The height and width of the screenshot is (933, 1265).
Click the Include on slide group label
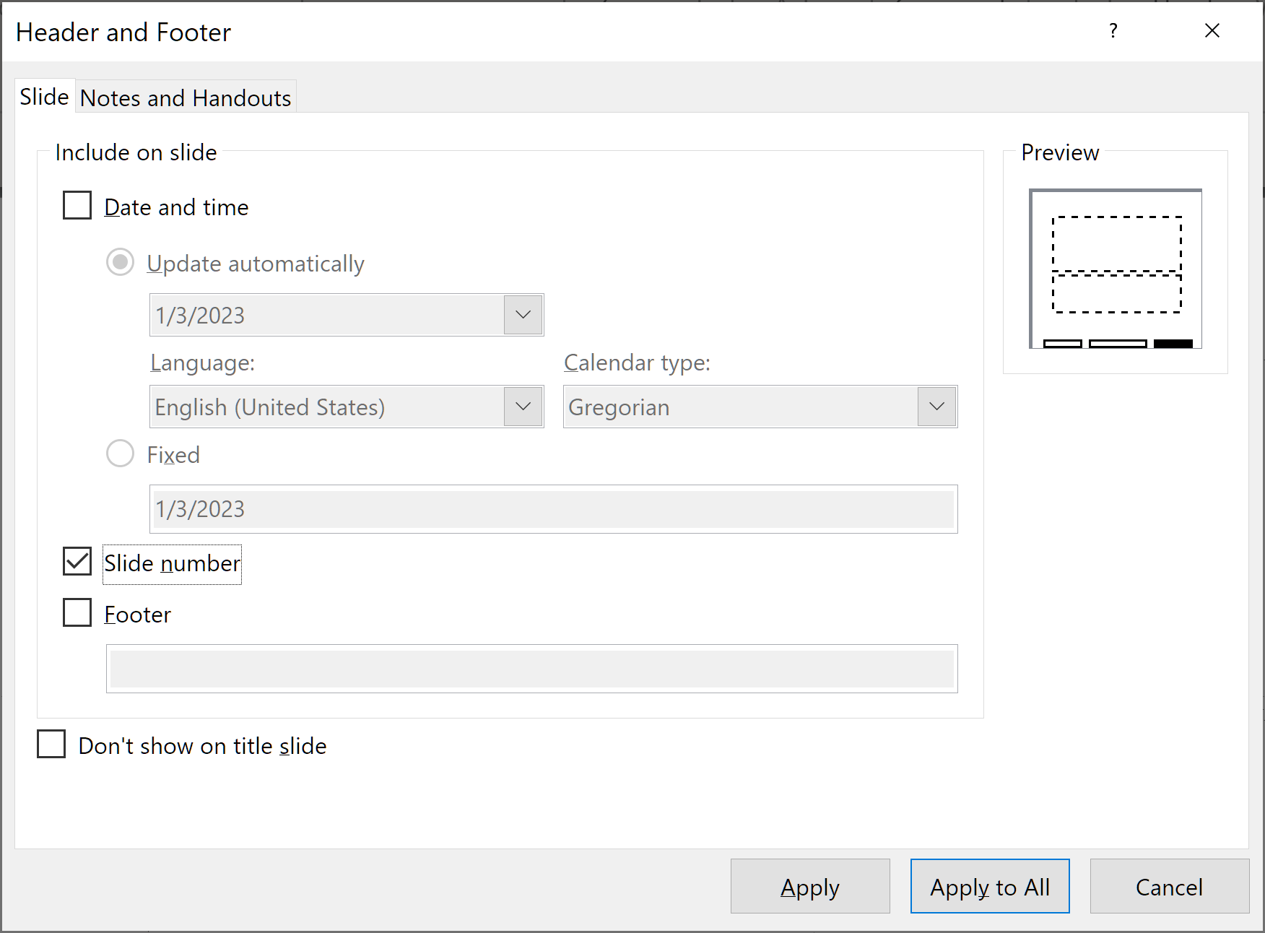pyautogui.click(x=136, y=152)
